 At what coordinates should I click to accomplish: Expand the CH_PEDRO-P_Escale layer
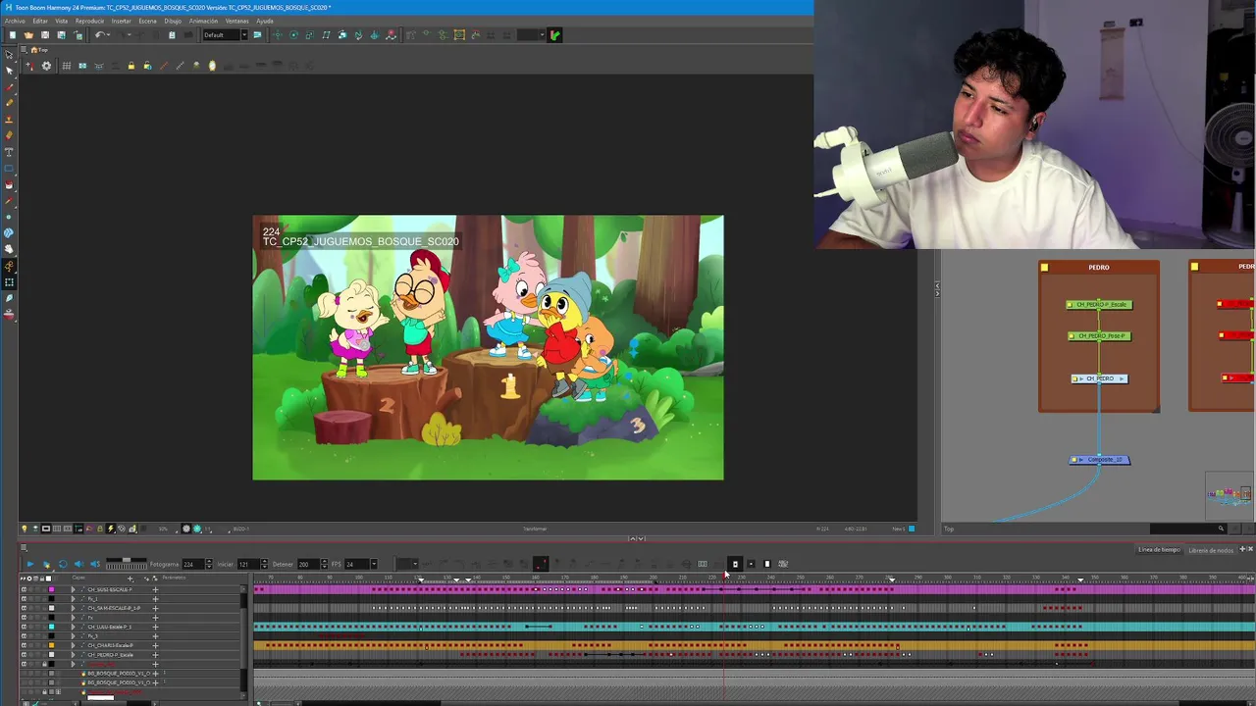(x=73, y=655)
